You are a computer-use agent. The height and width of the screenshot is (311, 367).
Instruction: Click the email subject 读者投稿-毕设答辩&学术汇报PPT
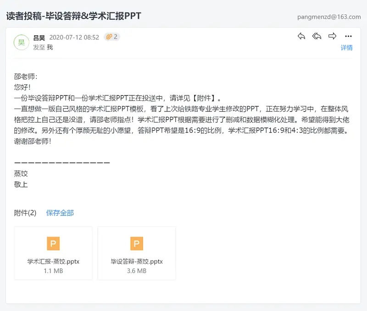pos(73,16)
